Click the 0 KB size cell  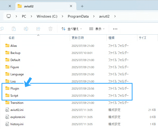153,117
